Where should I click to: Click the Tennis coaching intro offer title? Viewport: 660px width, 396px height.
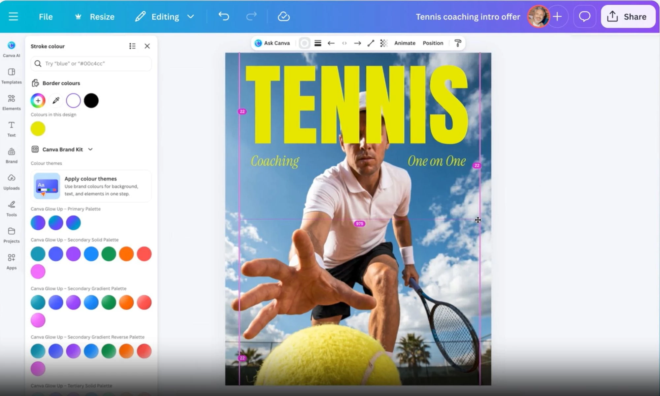point(468,17)
